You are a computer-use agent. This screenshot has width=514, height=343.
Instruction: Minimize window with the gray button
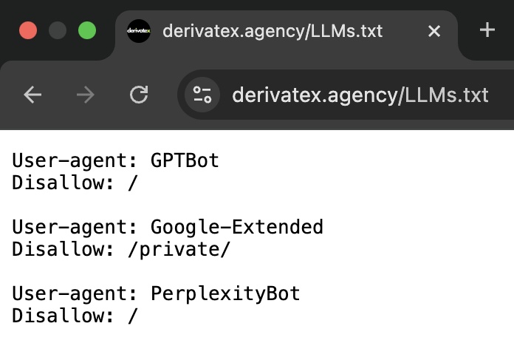point(58,30)
